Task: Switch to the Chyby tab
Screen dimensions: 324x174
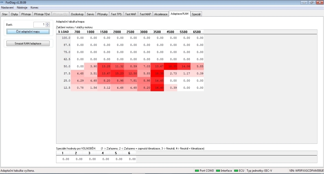Action: coord(14,14)
